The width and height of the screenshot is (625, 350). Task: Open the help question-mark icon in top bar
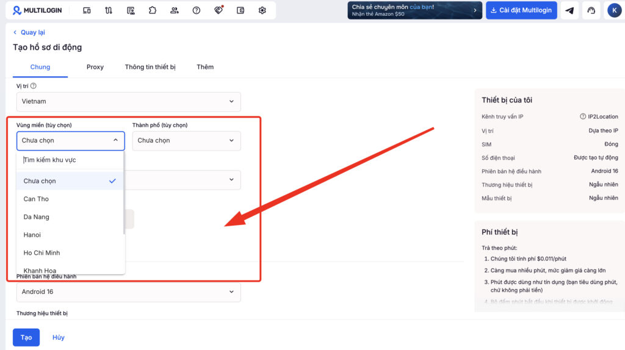click(196, 10)
